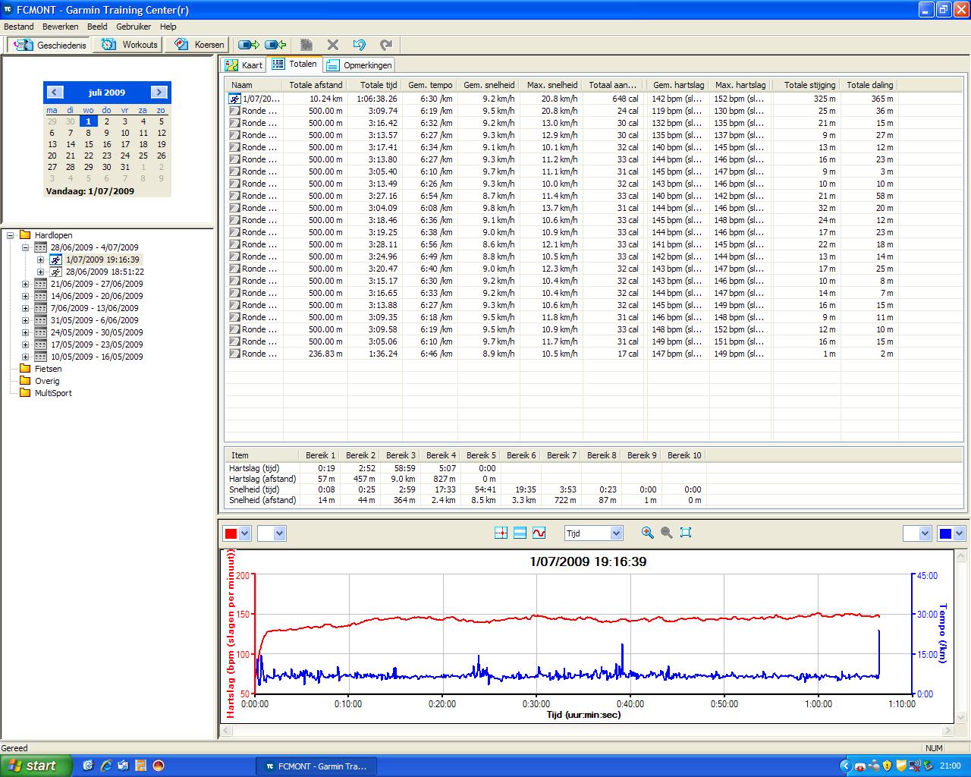Click the undo arrow icon
This screenshot has height=777, width=971.
click(360, 45)
